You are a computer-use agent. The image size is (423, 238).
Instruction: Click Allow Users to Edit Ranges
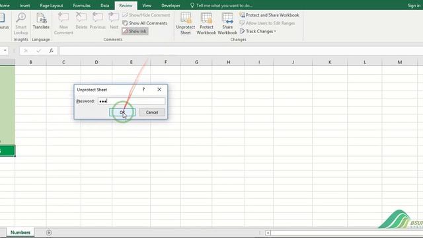(267, 23)
